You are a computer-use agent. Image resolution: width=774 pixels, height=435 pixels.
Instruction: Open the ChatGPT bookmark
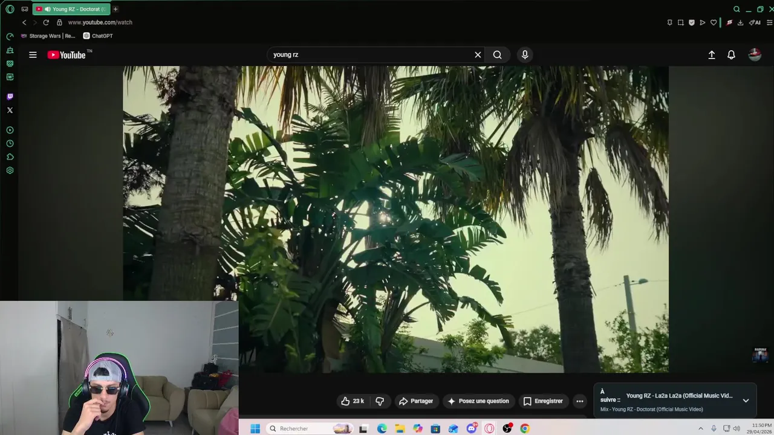point(98,36)
